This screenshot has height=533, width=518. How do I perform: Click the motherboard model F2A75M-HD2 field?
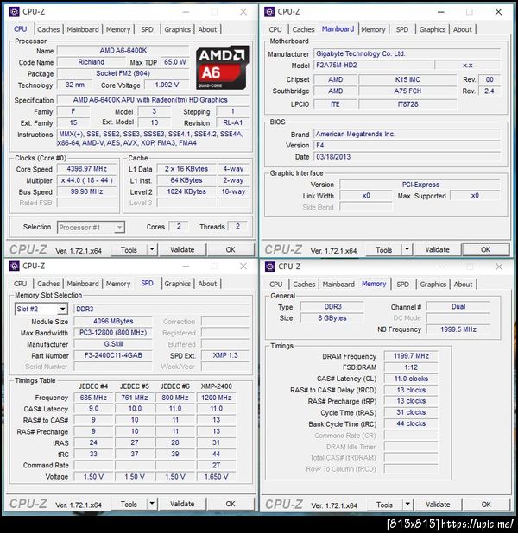point(373,65)
